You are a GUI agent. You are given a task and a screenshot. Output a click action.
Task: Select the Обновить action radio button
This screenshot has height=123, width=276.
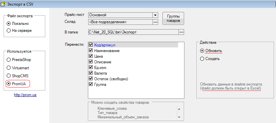[x=202, y=51]
